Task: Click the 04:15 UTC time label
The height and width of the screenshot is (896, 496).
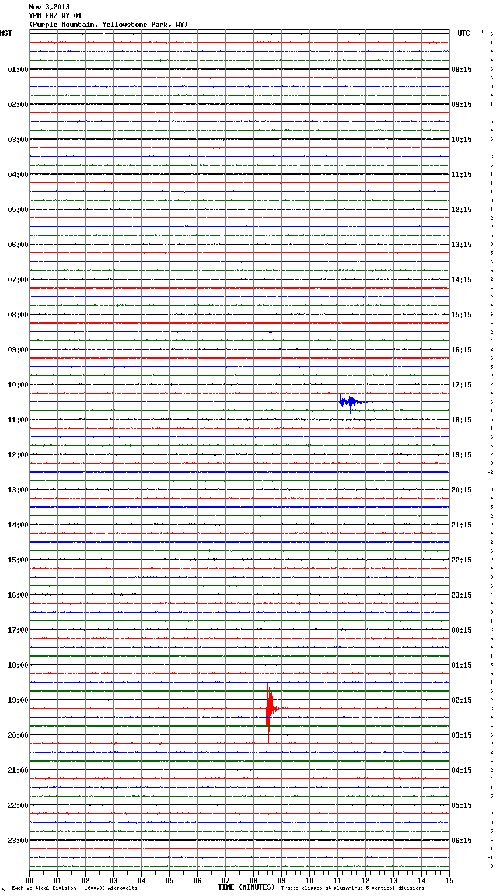Action: (462, 770)
